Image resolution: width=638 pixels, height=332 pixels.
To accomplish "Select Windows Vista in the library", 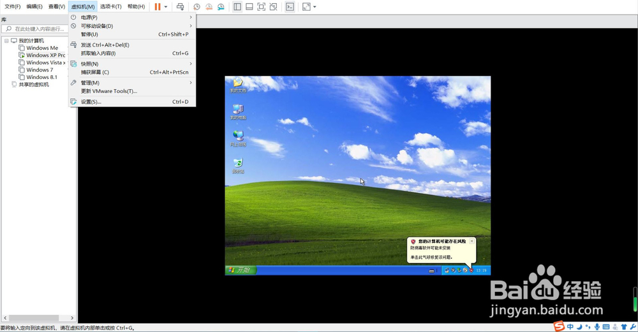I will [45, 62].
